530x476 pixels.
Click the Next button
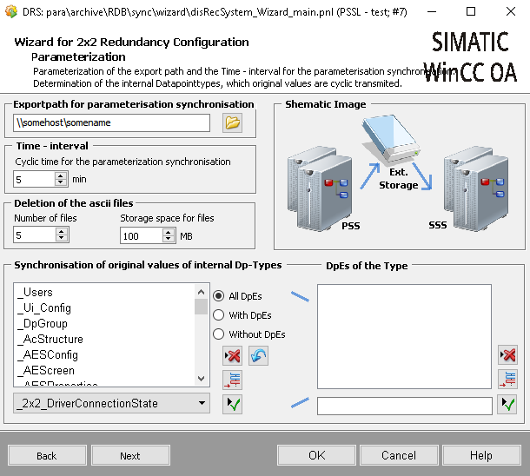pyautogui.click(x=130, y=456)
